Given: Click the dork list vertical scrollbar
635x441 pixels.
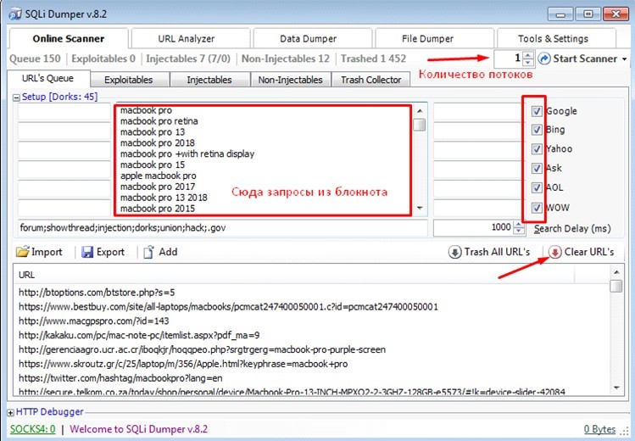Looking at the screenshot, I should point(420,161).
